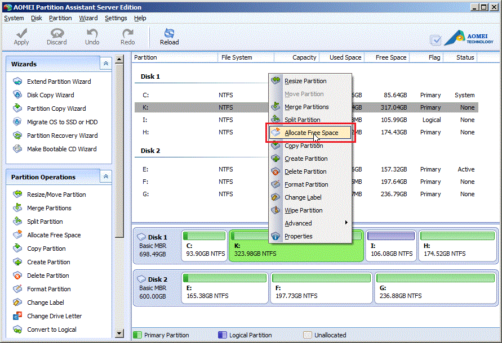Collapse the Partition Operations panel
The width and height of the screenshot is (502, 343).
tap(106, 177)
